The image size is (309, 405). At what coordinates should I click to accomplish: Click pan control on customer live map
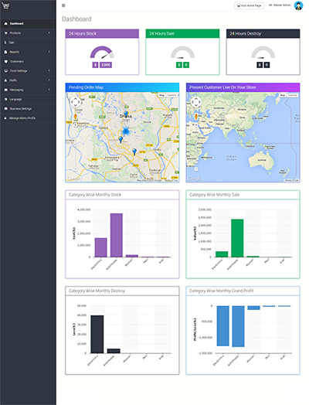[x=196, y=102]
